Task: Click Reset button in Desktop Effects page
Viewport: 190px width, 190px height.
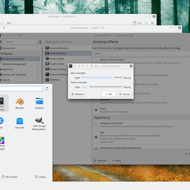Action: pyautogui.click(x=116, y=161)
